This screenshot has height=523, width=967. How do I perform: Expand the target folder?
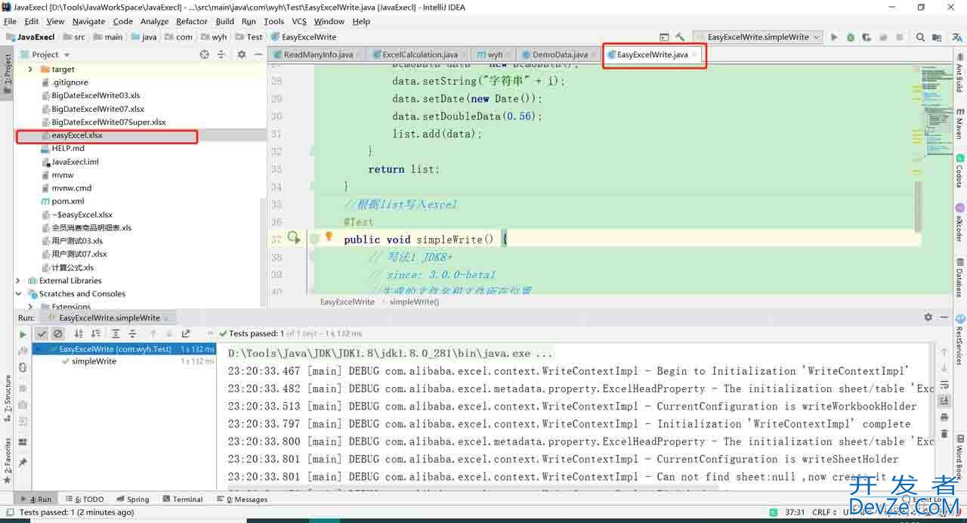(30, 69)
